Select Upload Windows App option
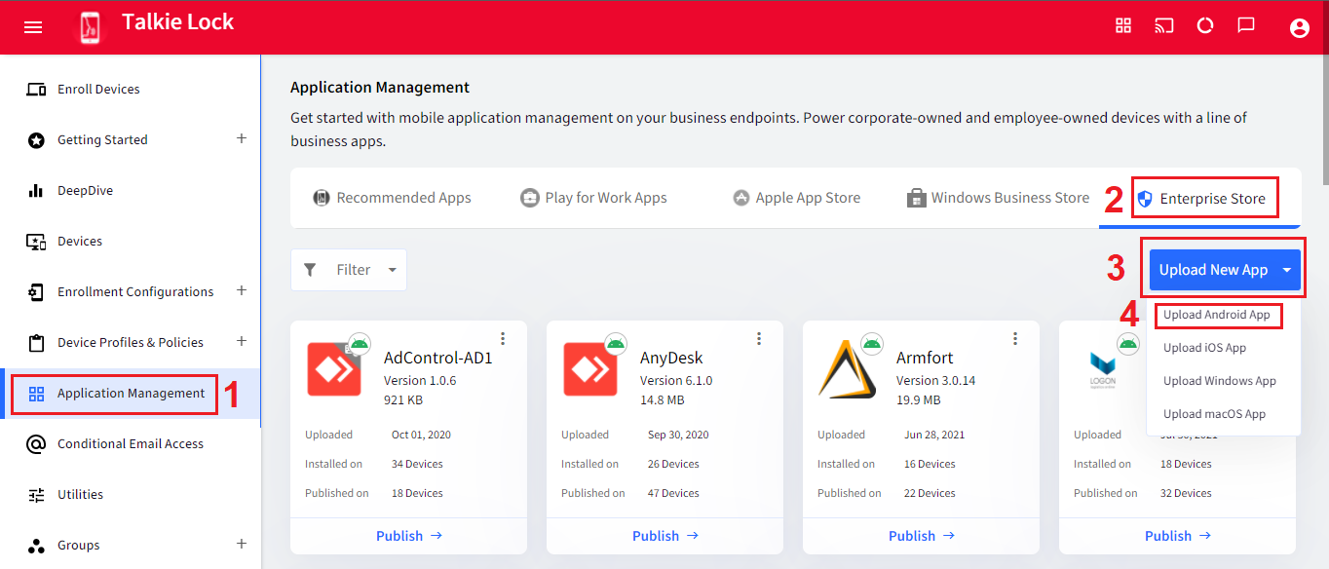This screenshot has width=1329, height=569. point(1219,381)
